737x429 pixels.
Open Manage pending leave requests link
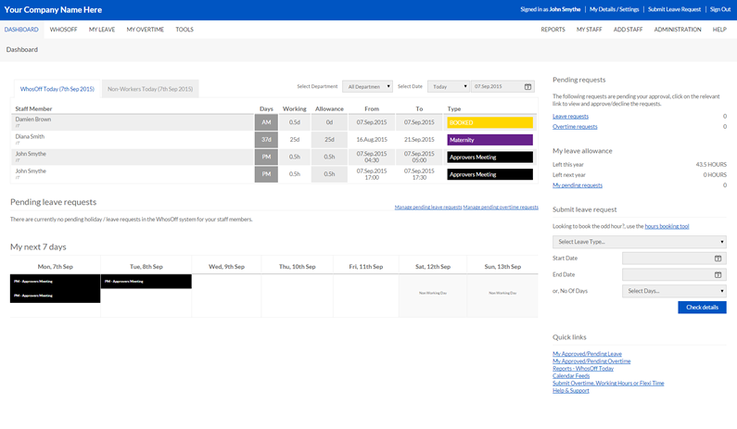point(427,208)
